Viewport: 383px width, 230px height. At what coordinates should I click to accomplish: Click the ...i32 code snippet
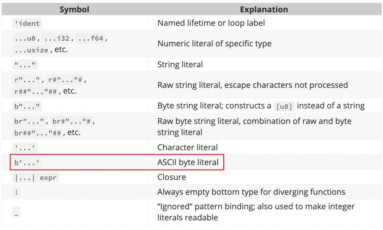click(57, 38)
